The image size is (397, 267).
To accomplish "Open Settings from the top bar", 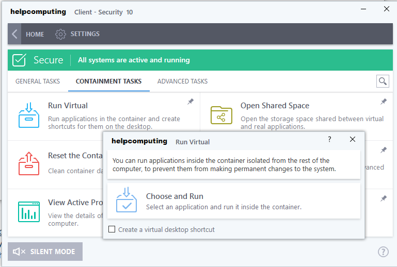I will click(x=77, y=34).
